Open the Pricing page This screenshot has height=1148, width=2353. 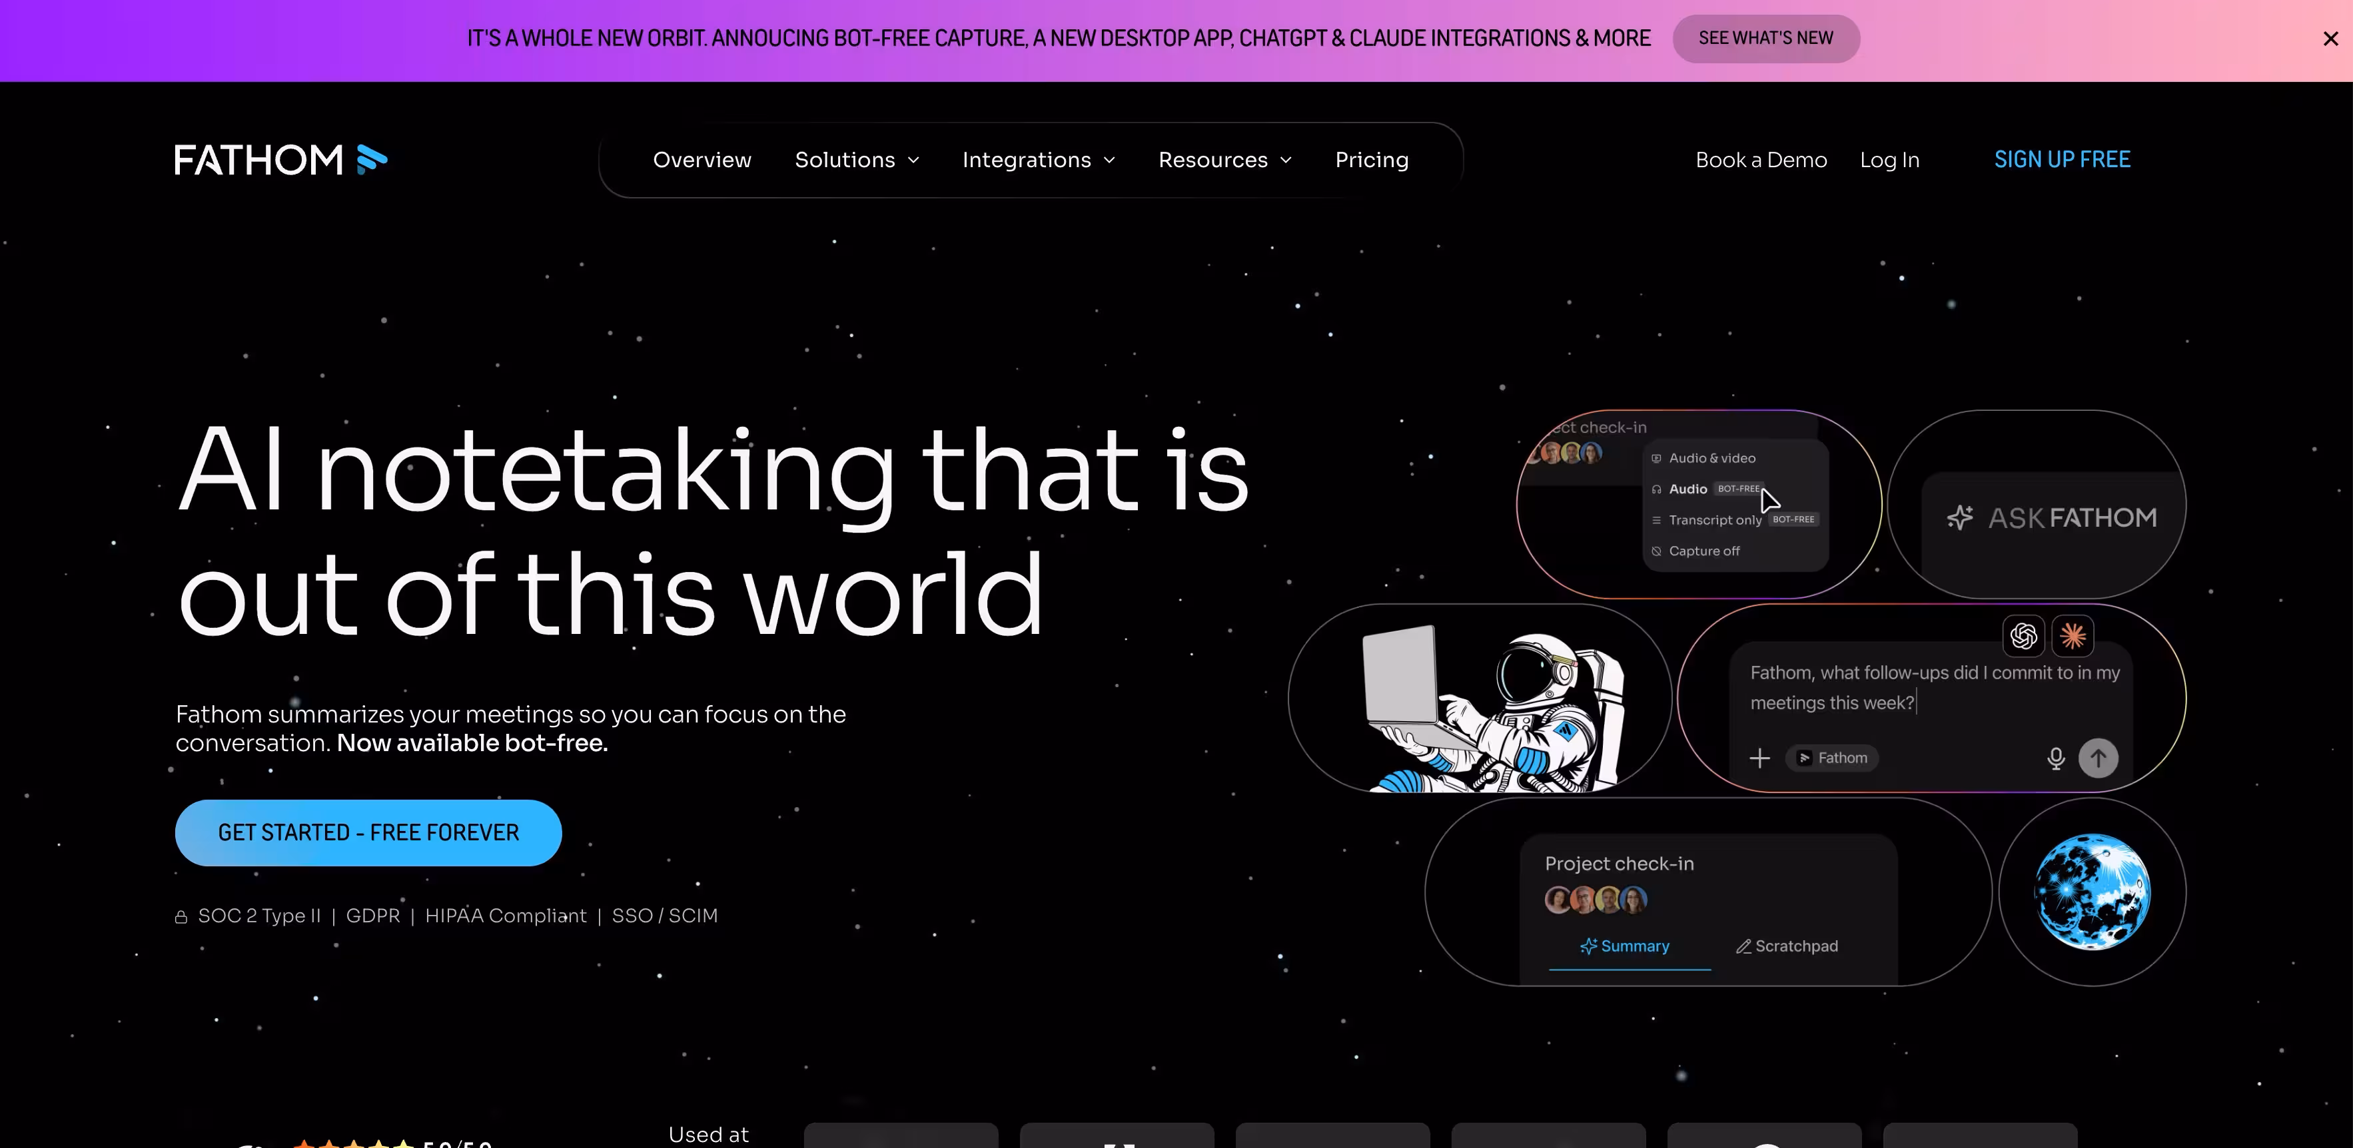1372,160
